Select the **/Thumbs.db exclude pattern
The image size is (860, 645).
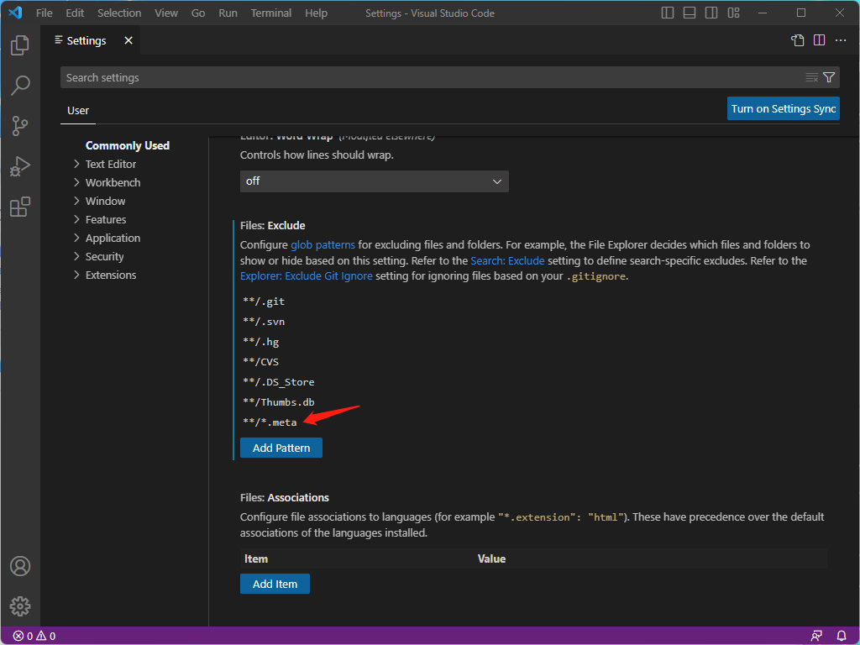[279, 402]
